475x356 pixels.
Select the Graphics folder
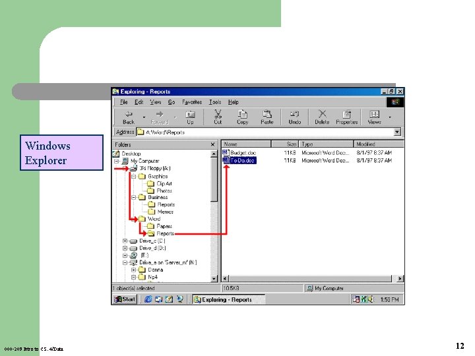(158, 176)
